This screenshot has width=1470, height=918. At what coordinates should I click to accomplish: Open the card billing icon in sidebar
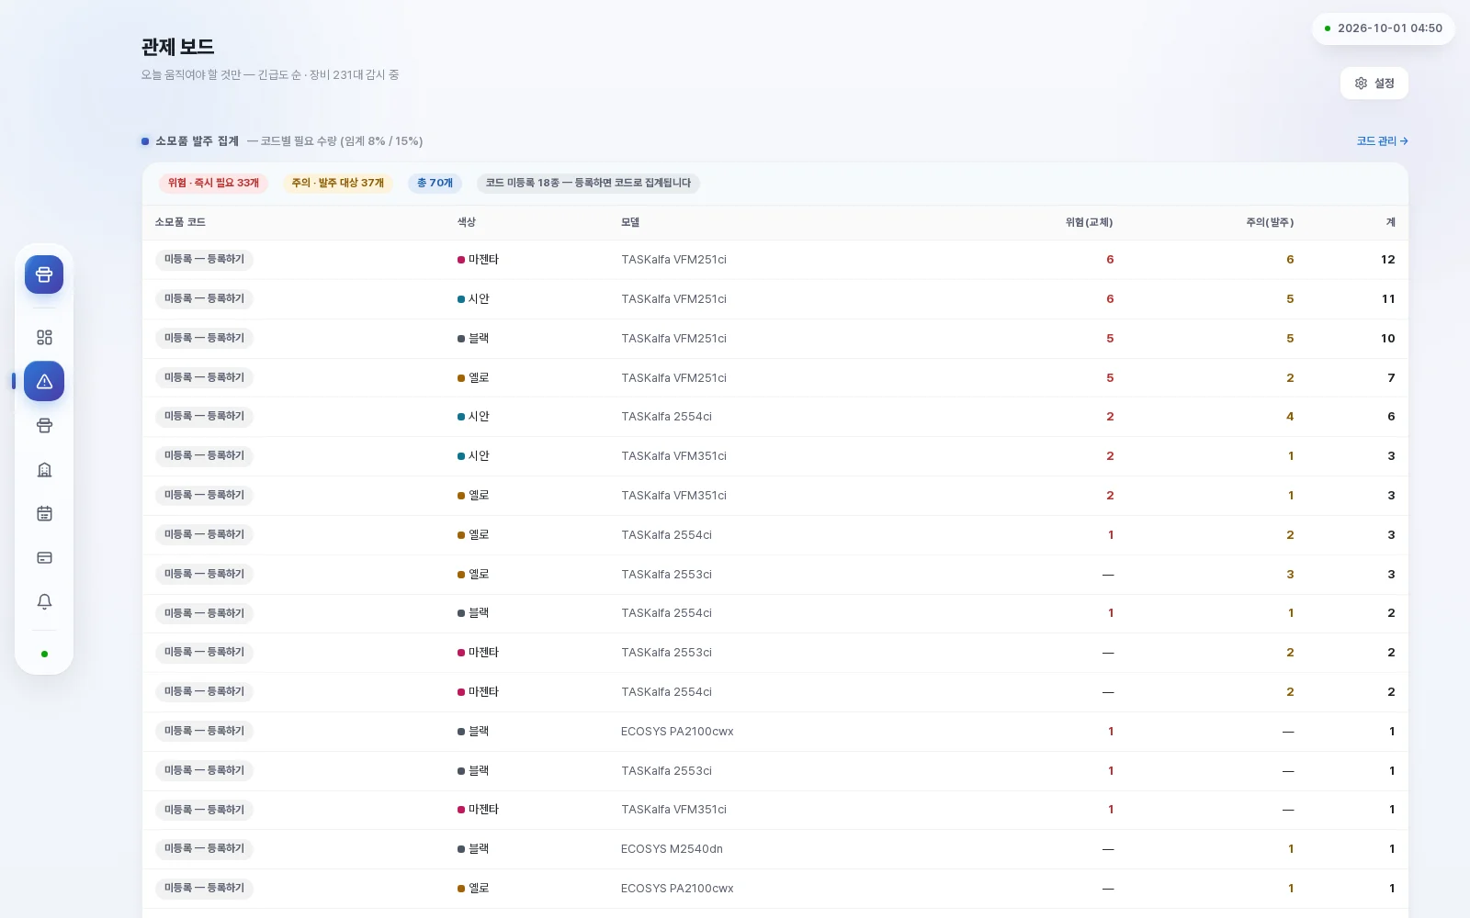click(44, 557)
